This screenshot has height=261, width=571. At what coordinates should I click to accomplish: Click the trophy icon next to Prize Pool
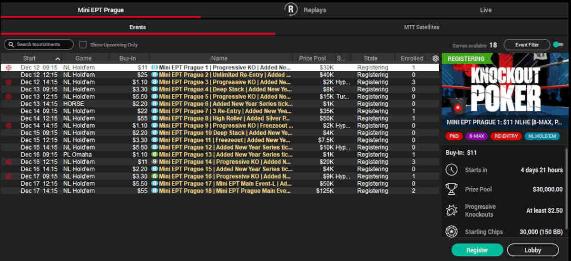pos(451,189)
